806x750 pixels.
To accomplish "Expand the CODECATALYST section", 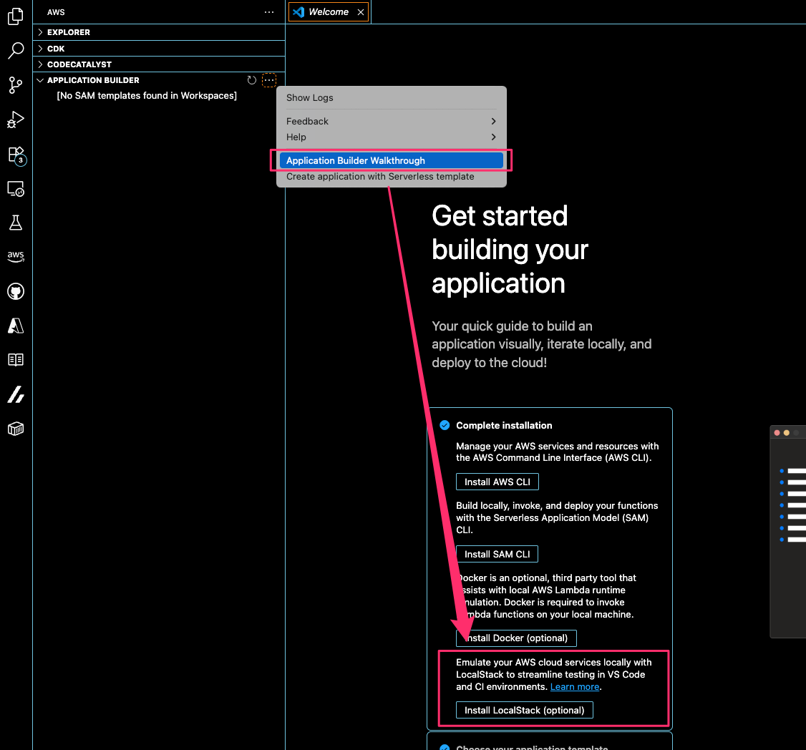I will tap(159, 64).
